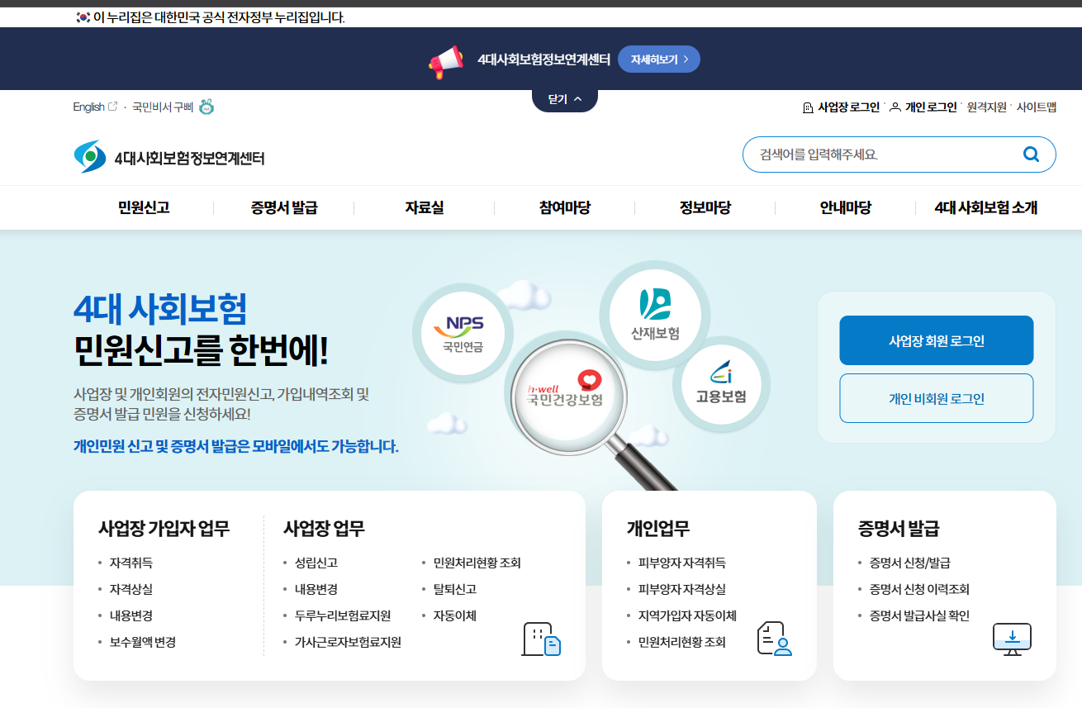
Task: Click the 국민비서 구삐 character icon
Action: (x=206, y=107)
